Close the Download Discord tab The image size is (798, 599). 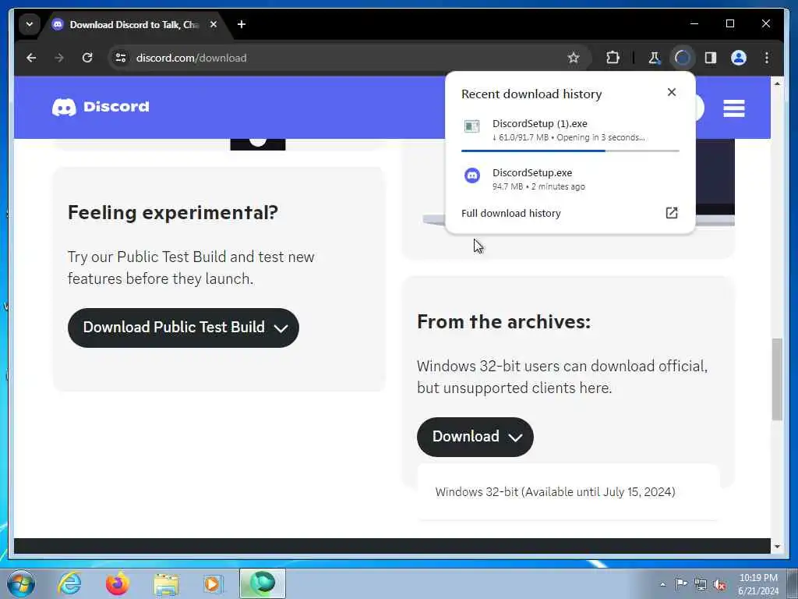[214, 24]
